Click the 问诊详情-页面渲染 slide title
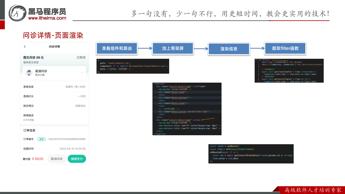This screenshot has height=194, width=345. tap(53, 35)
